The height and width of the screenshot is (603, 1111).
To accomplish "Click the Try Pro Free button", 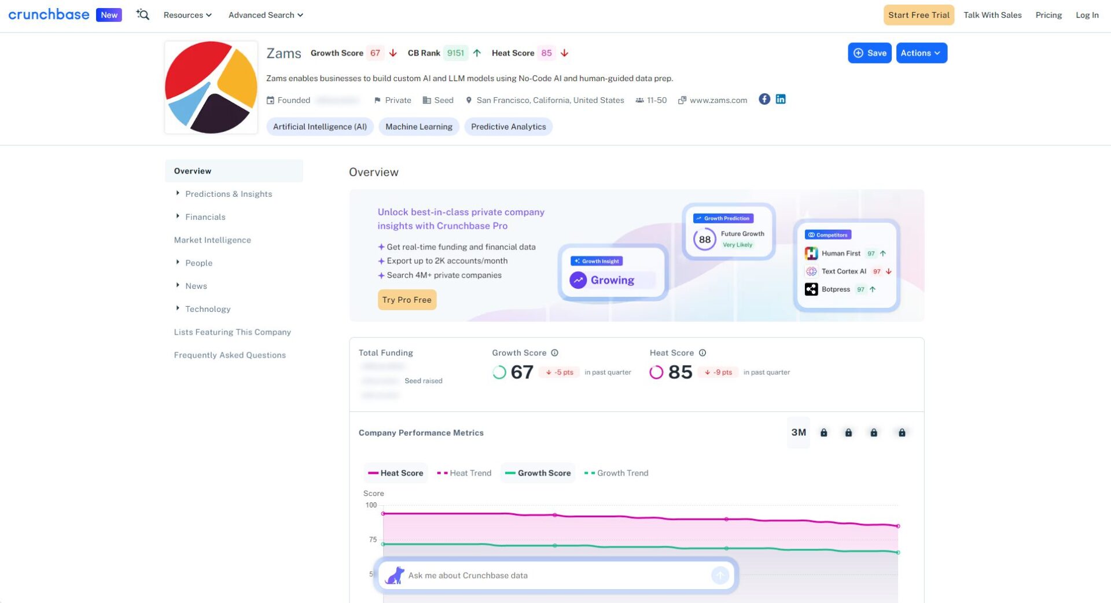I will click(407, 300).
